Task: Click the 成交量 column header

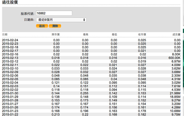Action: tap(176, 35)
